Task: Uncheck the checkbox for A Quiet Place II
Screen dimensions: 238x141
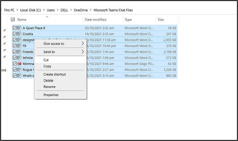Action: pos(14,28)
